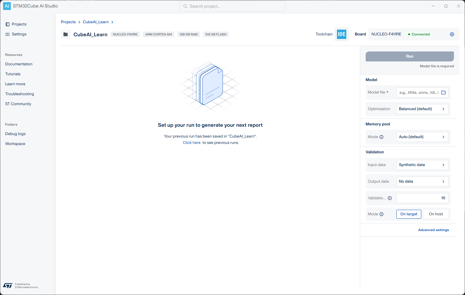Open Documentation resource
Viewport: 465px width, 295px height.
(19, 64)
